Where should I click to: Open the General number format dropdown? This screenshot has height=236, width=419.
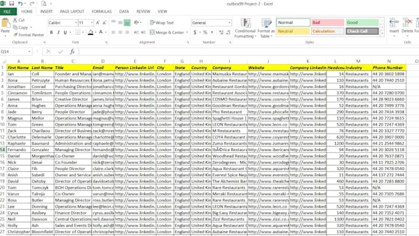[x=229, y=23]
